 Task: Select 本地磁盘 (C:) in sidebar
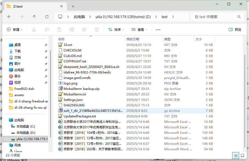(26, 126)
